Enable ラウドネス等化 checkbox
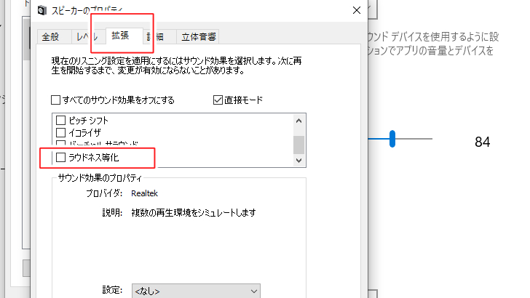Viewport: 530px width, 298px height. coord(60,157)
